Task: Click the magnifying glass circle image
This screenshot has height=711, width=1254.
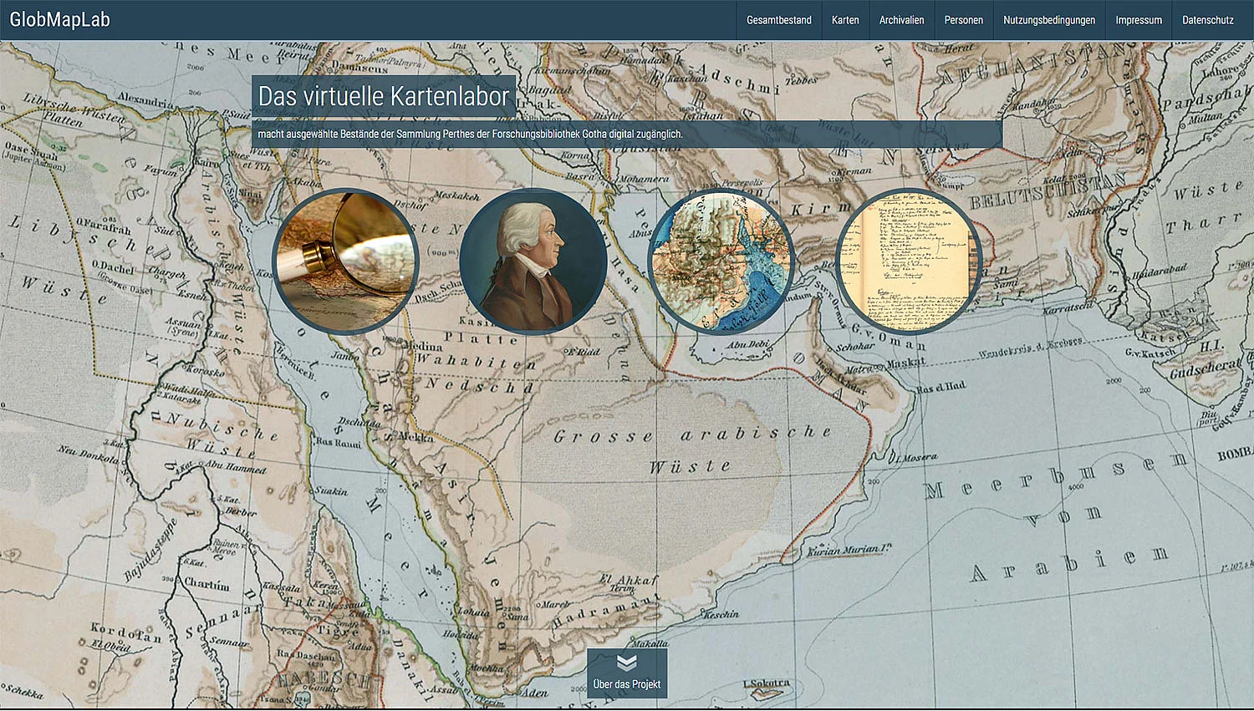Action: tap(345, 262)
